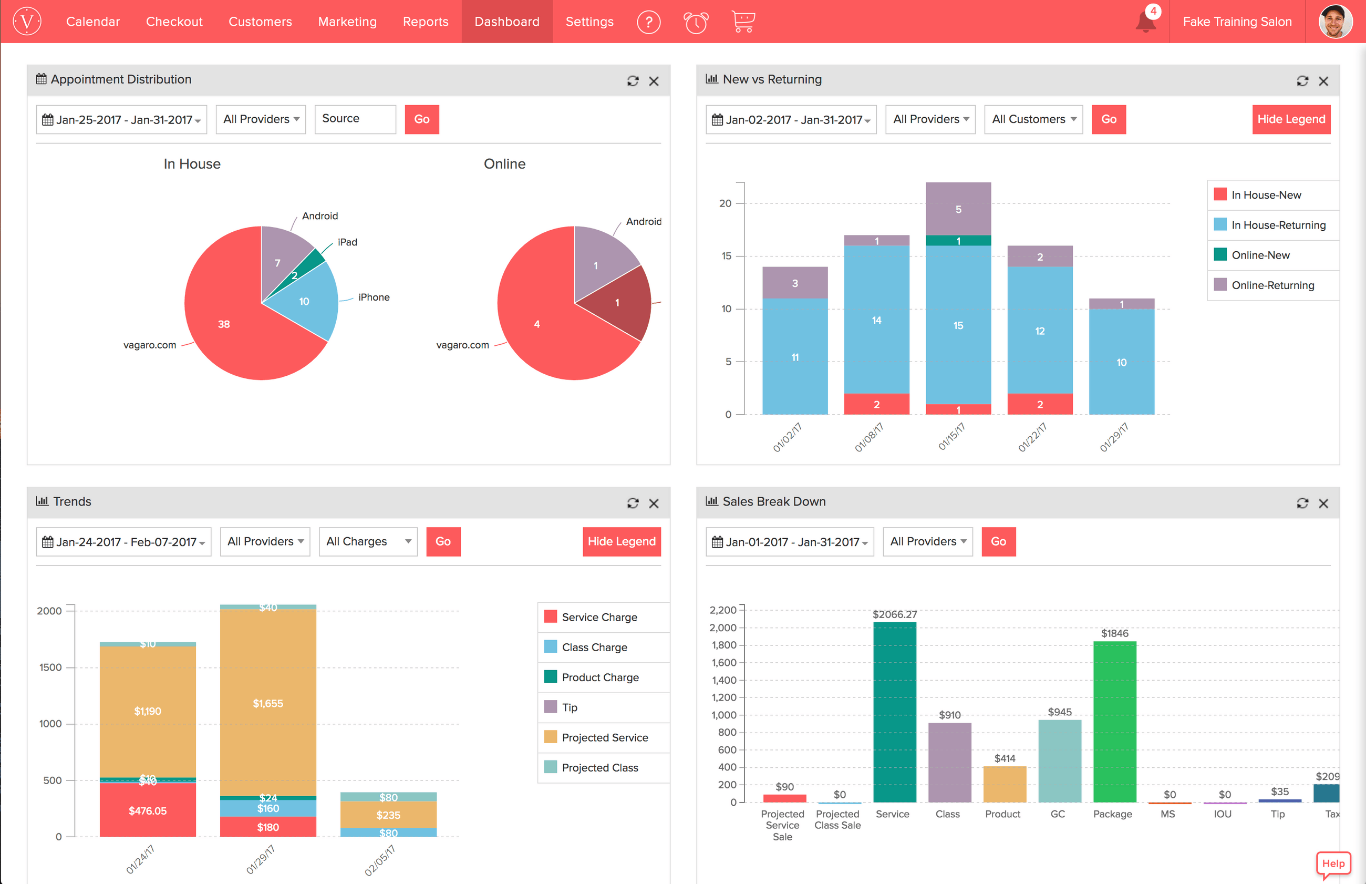Open the Marketing menu

pos(347,21)
